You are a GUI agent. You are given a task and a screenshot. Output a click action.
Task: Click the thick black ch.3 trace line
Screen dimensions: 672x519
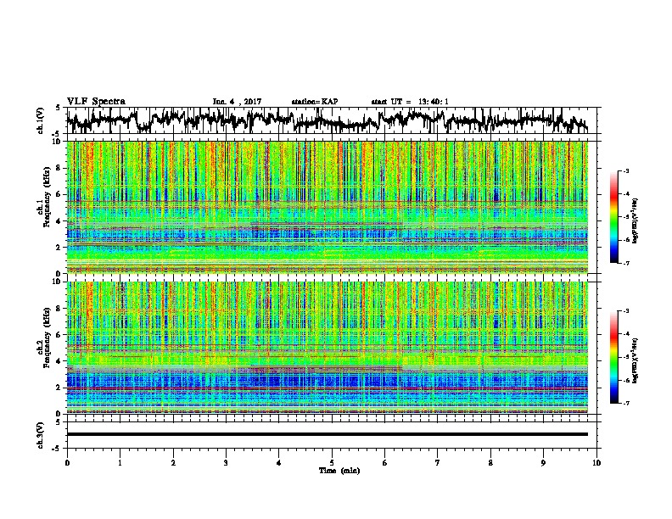(x=327, y=434)
